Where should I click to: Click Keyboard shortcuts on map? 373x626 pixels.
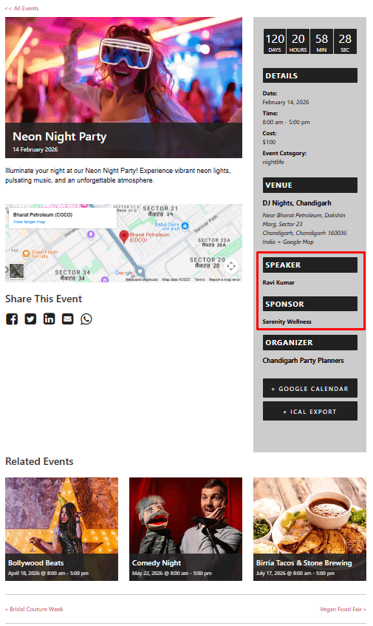tap(142, 279)
